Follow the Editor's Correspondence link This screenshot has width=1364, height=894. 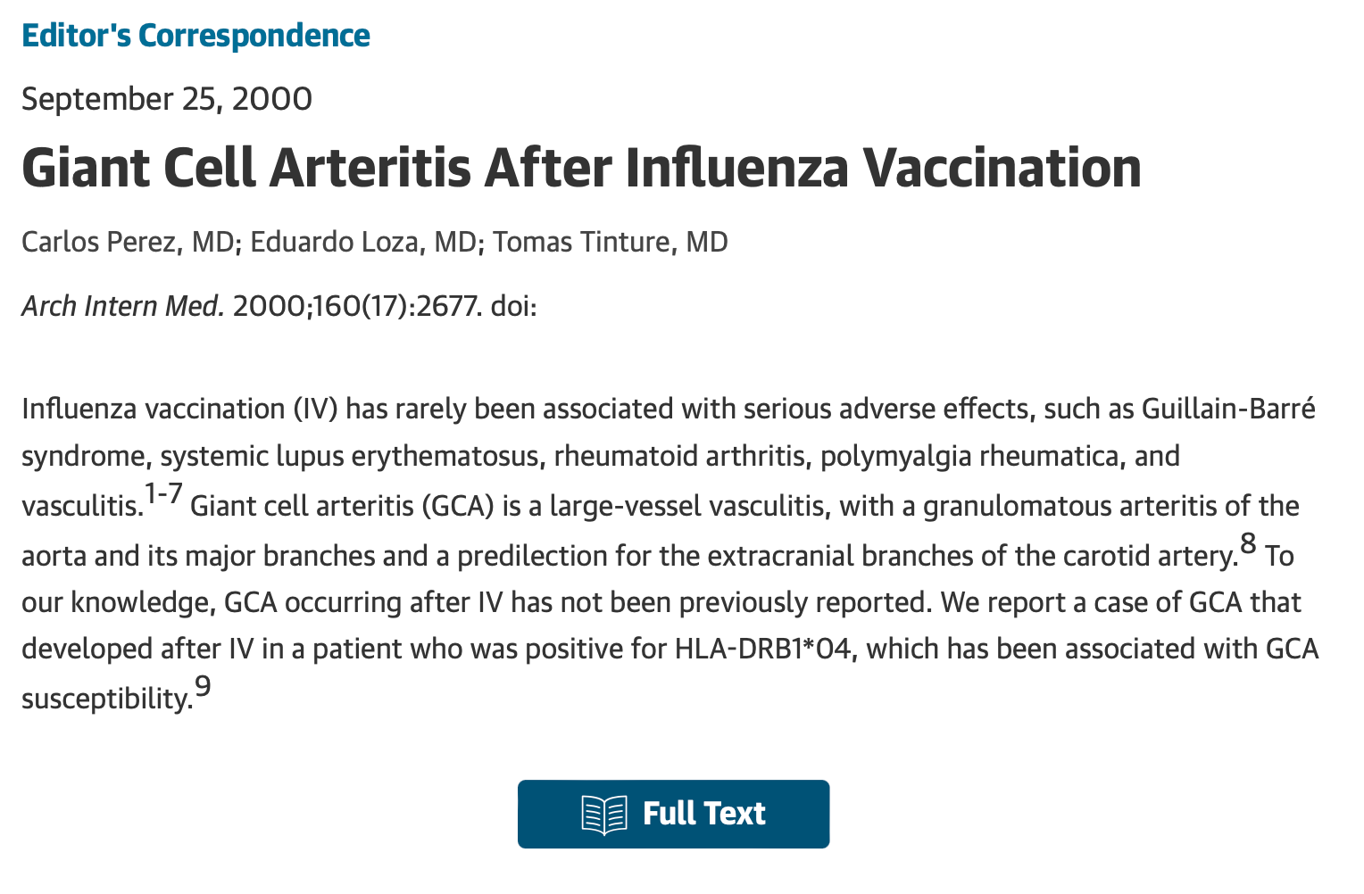[x=195, y=36]
